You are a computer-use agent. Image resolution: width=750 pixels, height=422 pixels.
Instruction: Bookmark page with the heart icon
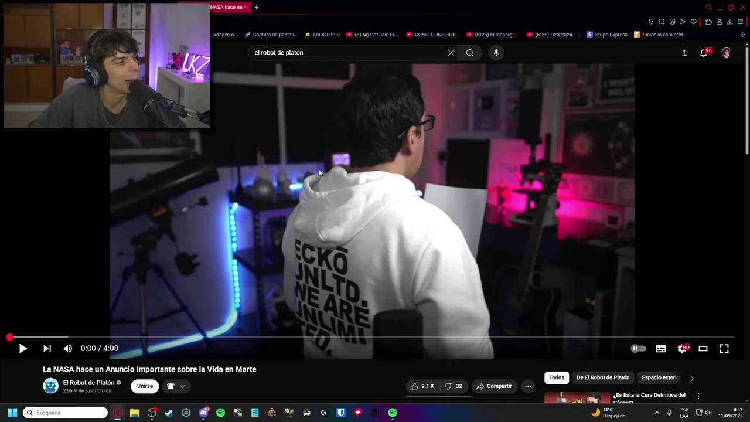point(693,22)
